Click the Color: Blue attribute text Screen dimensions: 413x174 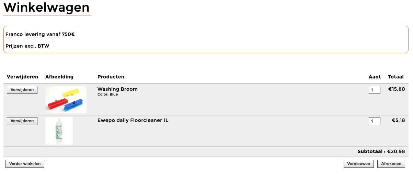(107, 95)
